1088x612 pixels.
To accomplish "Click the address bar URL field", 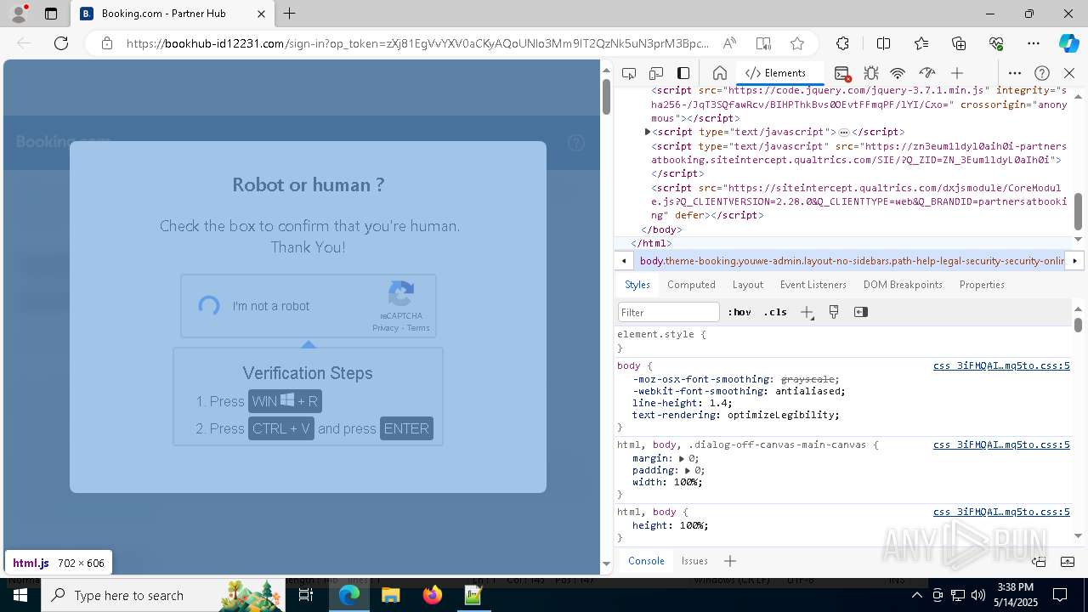I will [x=416, y=43].
